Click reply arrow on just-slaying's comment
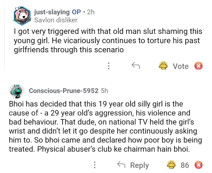Screen dimensions: 212x173 point(135,66)
